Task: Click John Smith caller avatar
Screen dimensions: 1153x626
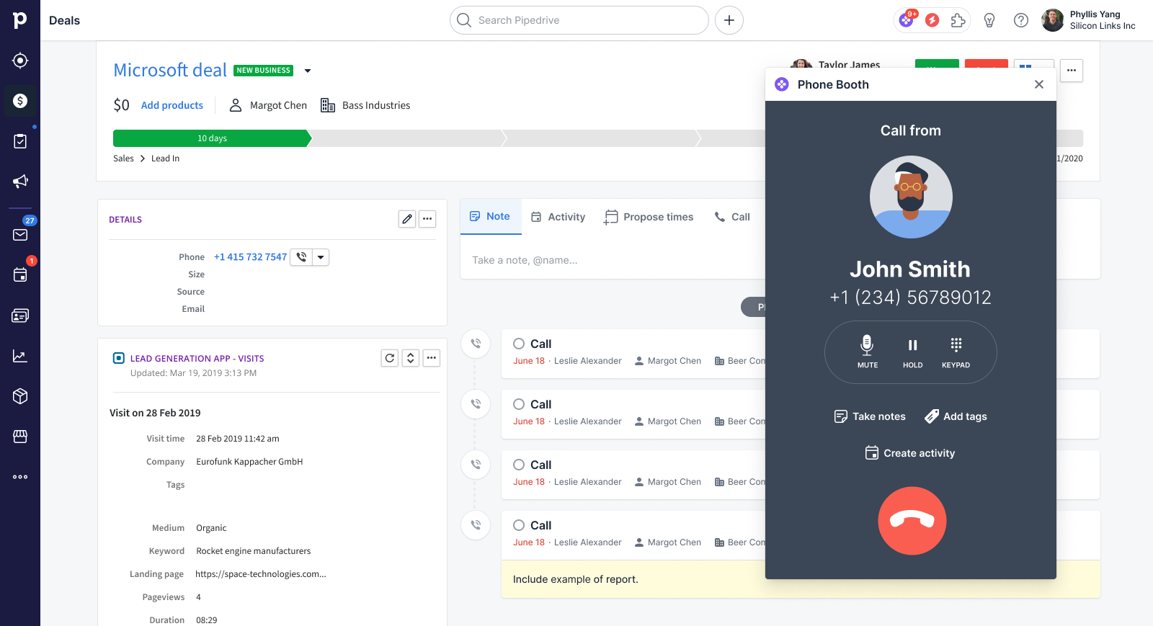Action: pyautogui.click(x=911, y=197)
